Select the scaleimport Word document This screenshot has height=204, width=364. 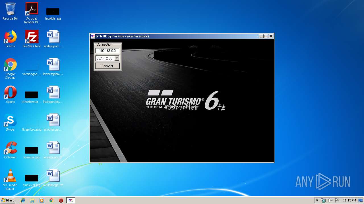pos(53,39)
